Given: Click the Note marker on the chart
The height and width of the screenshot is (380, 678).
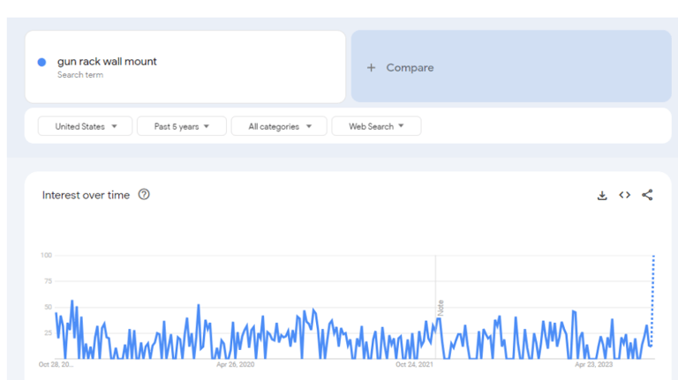Looking at the screenshot, I should (x=440, y=308).
